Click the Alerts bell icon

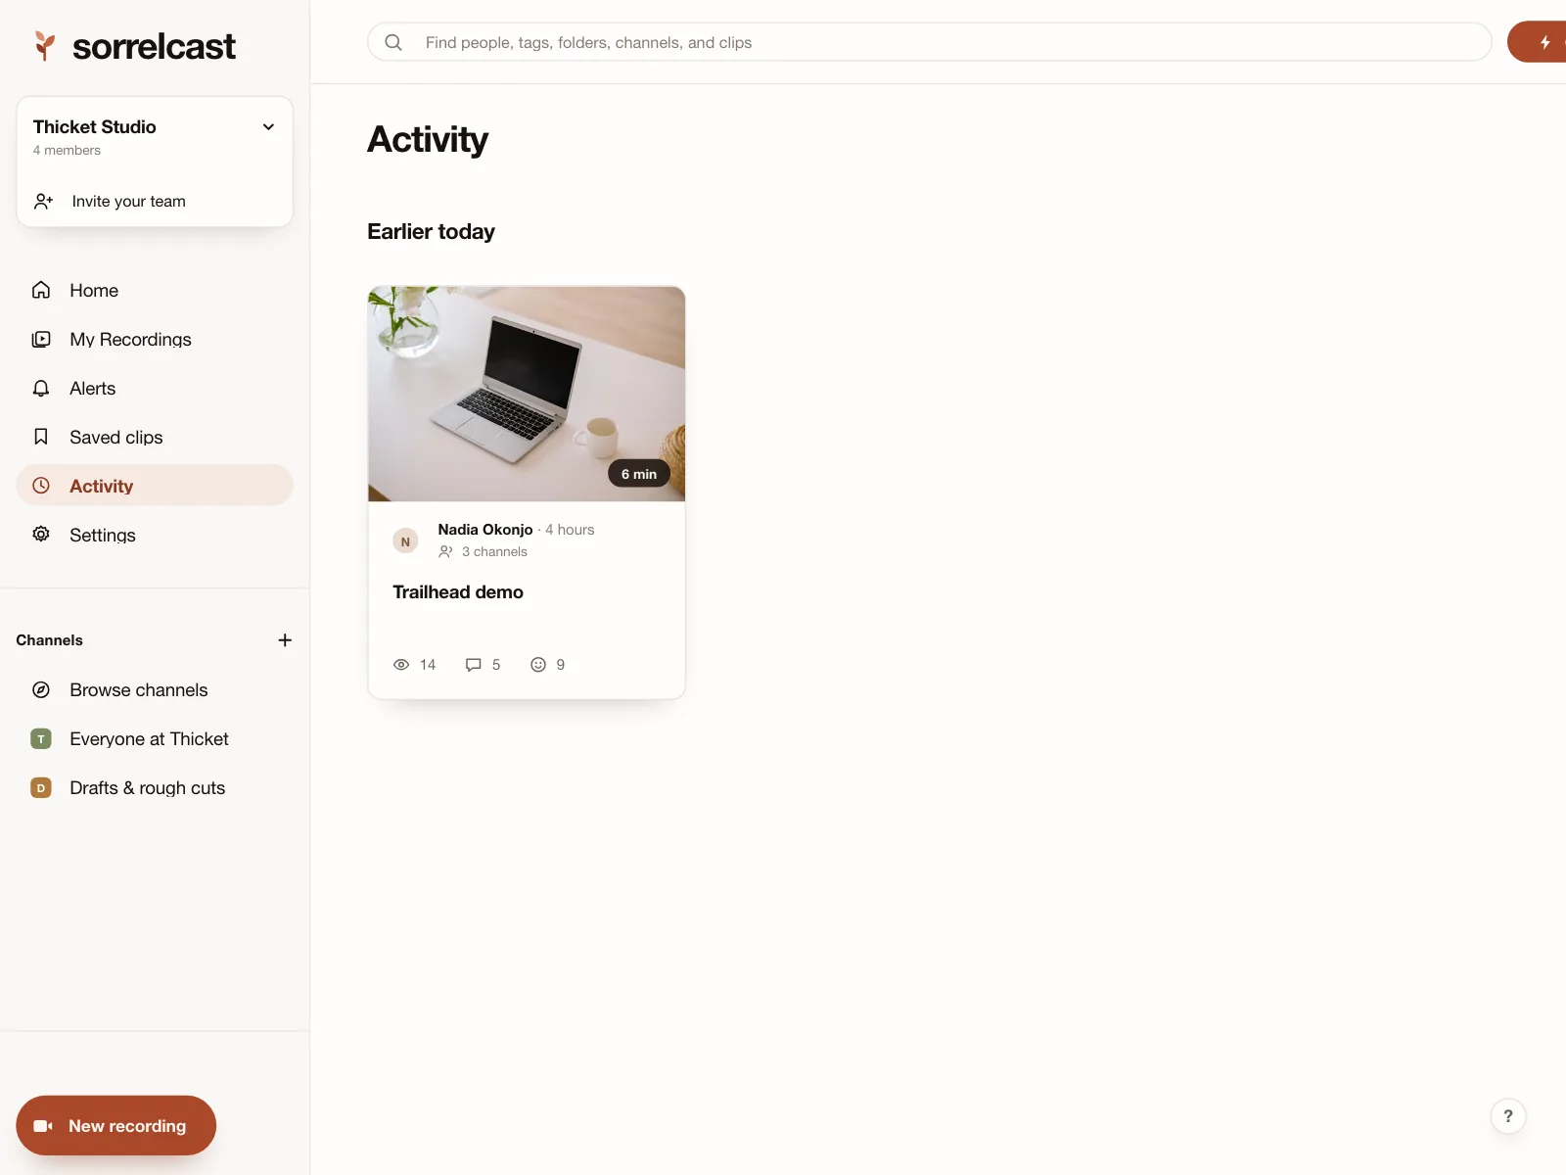[41, 388]
